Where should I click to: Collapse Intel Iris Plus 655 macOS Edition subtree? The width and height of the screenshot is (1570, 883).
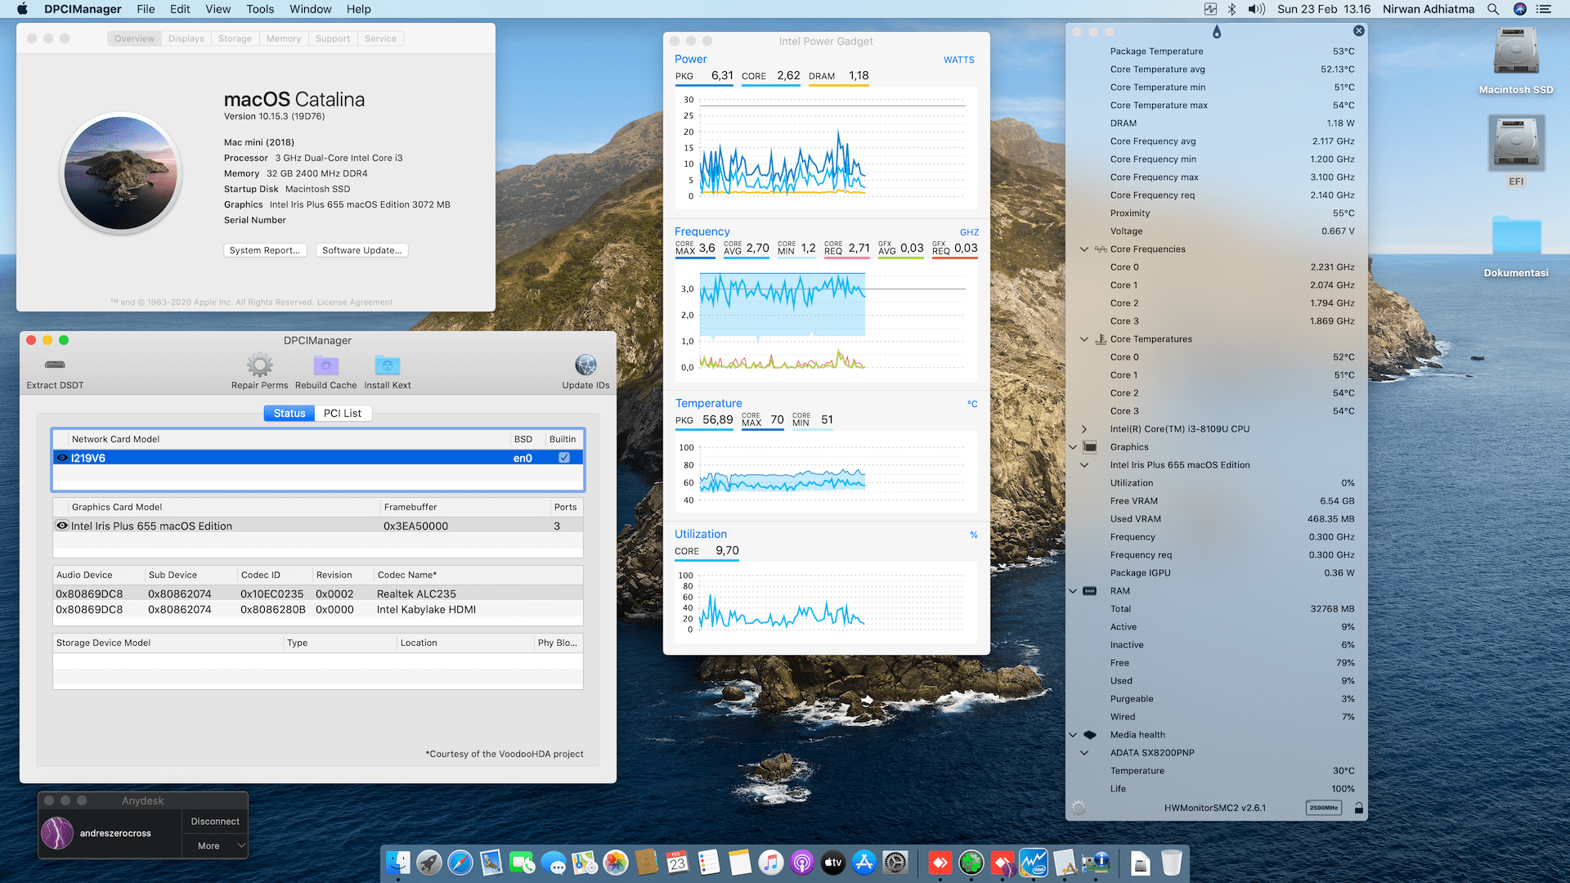[x=1084, y=465]
